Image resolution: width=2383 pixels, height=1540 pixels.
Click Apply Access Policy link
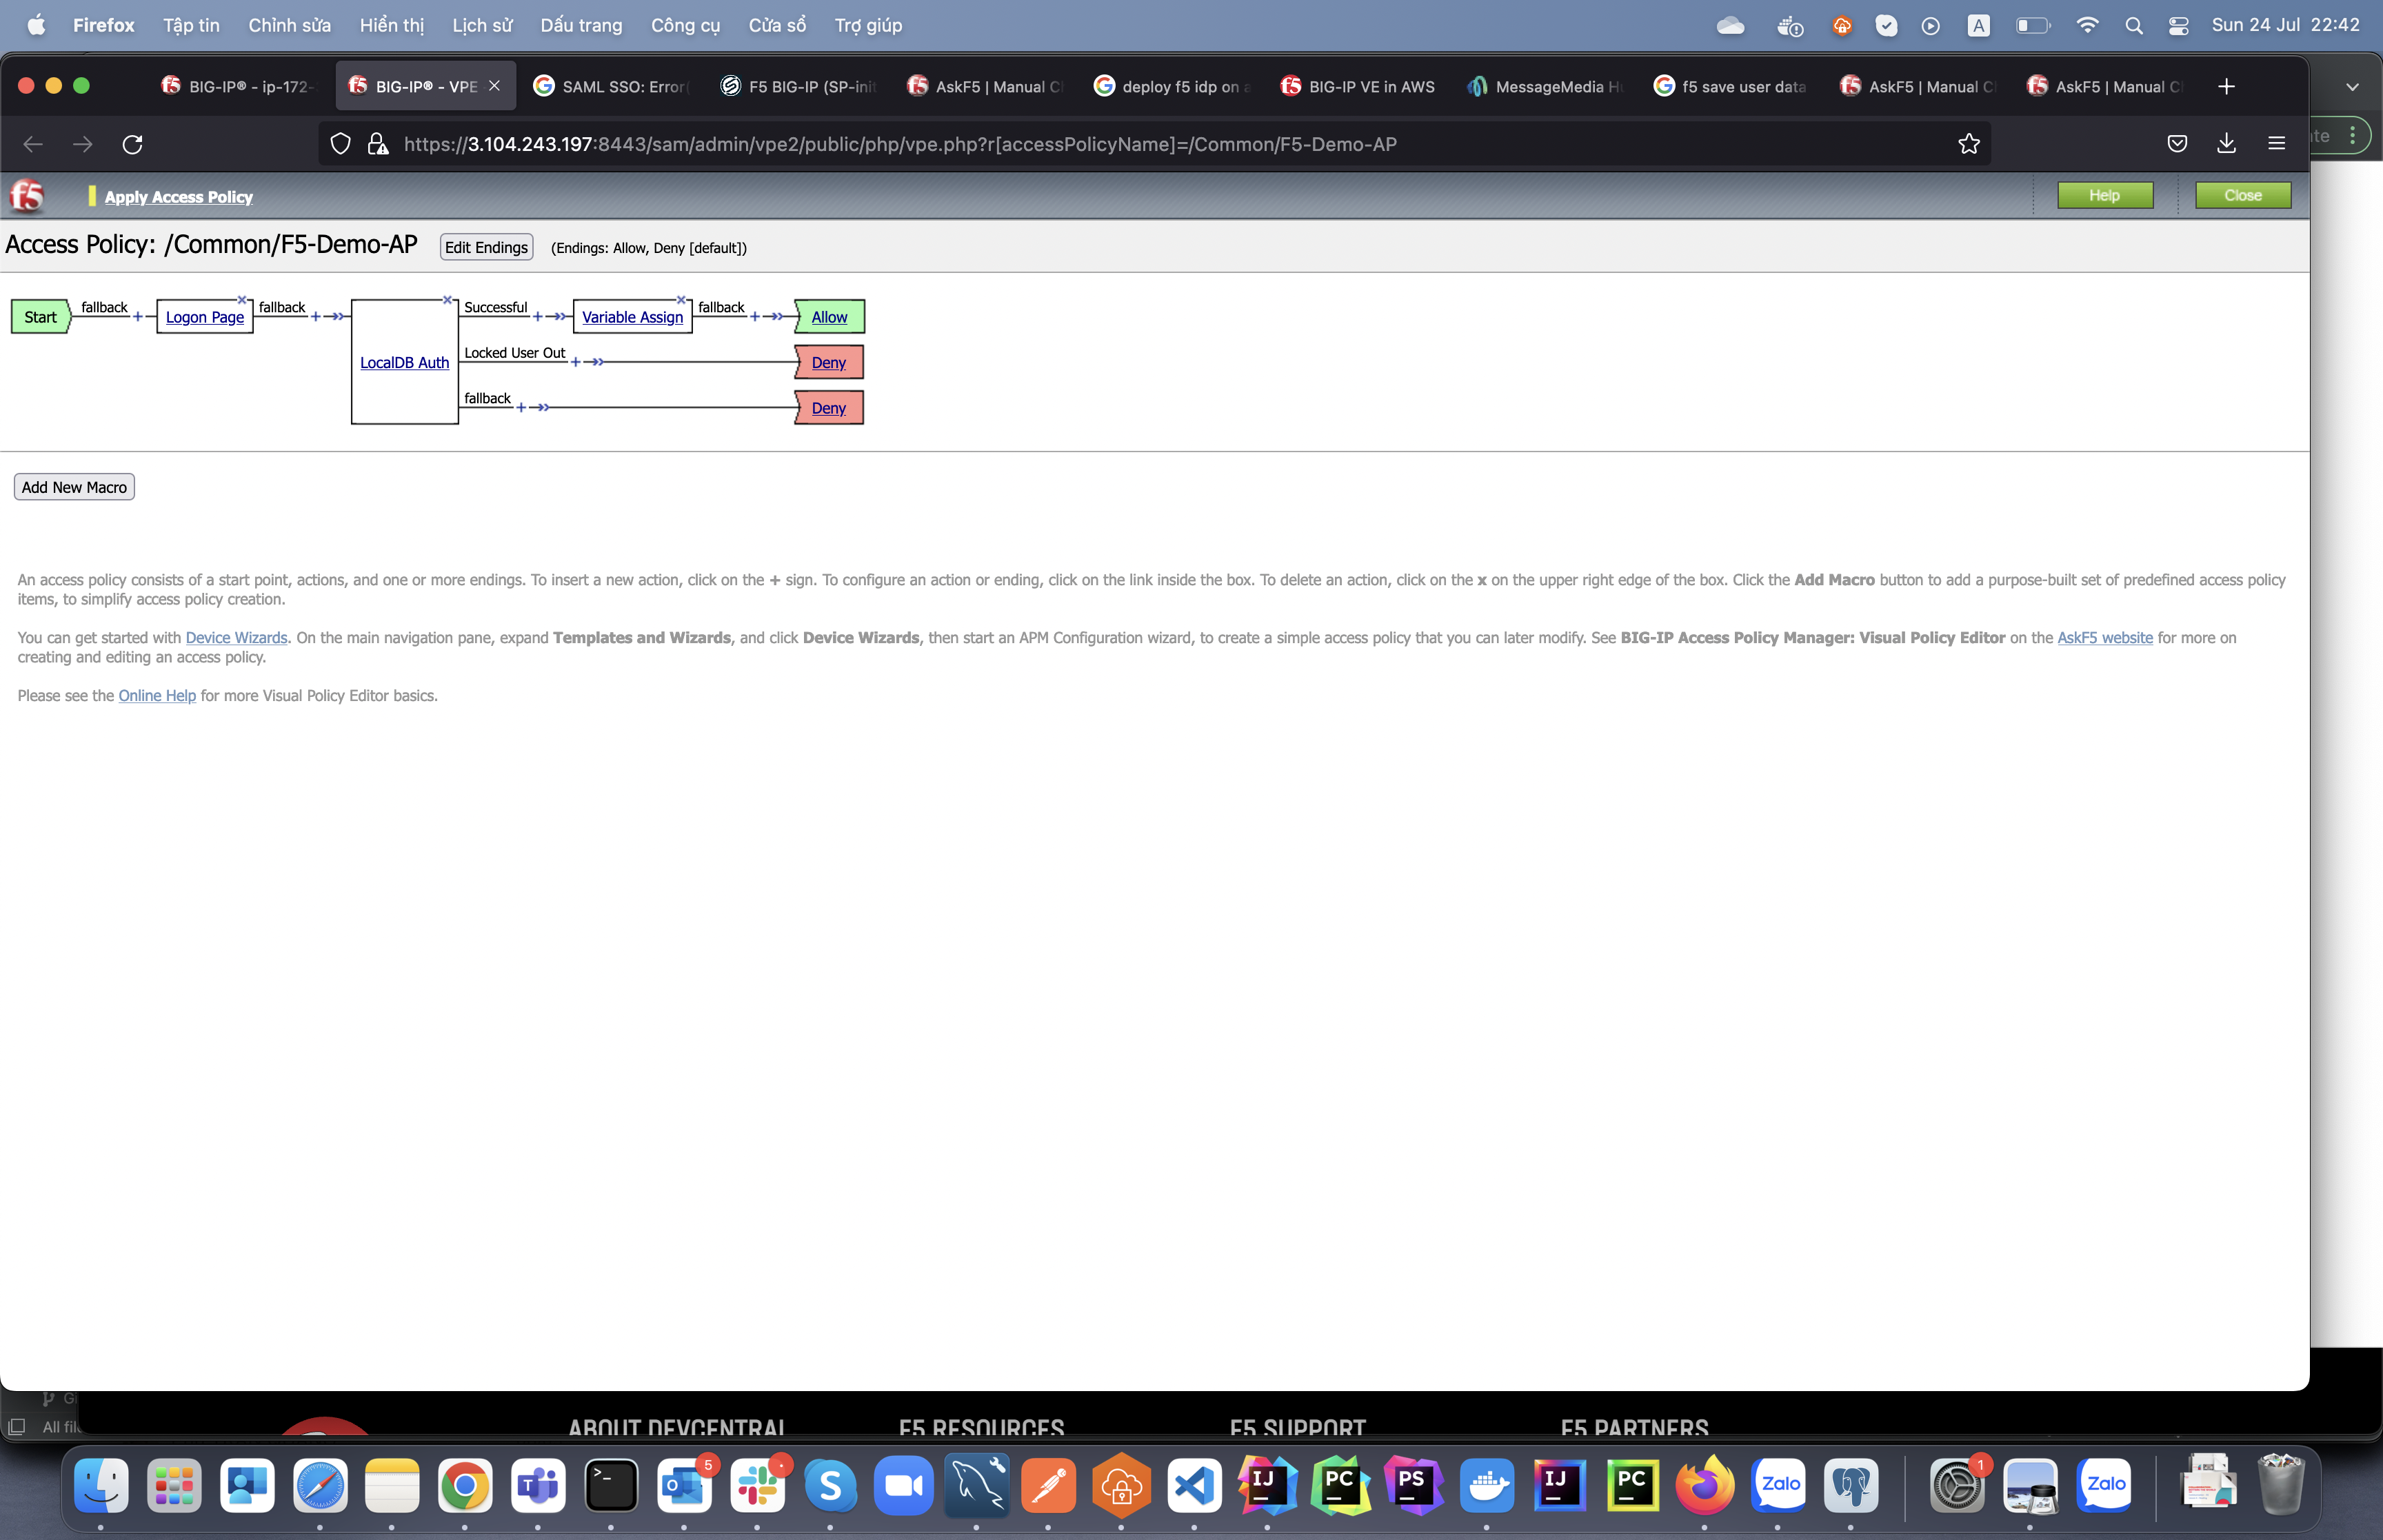click(178, 197)
